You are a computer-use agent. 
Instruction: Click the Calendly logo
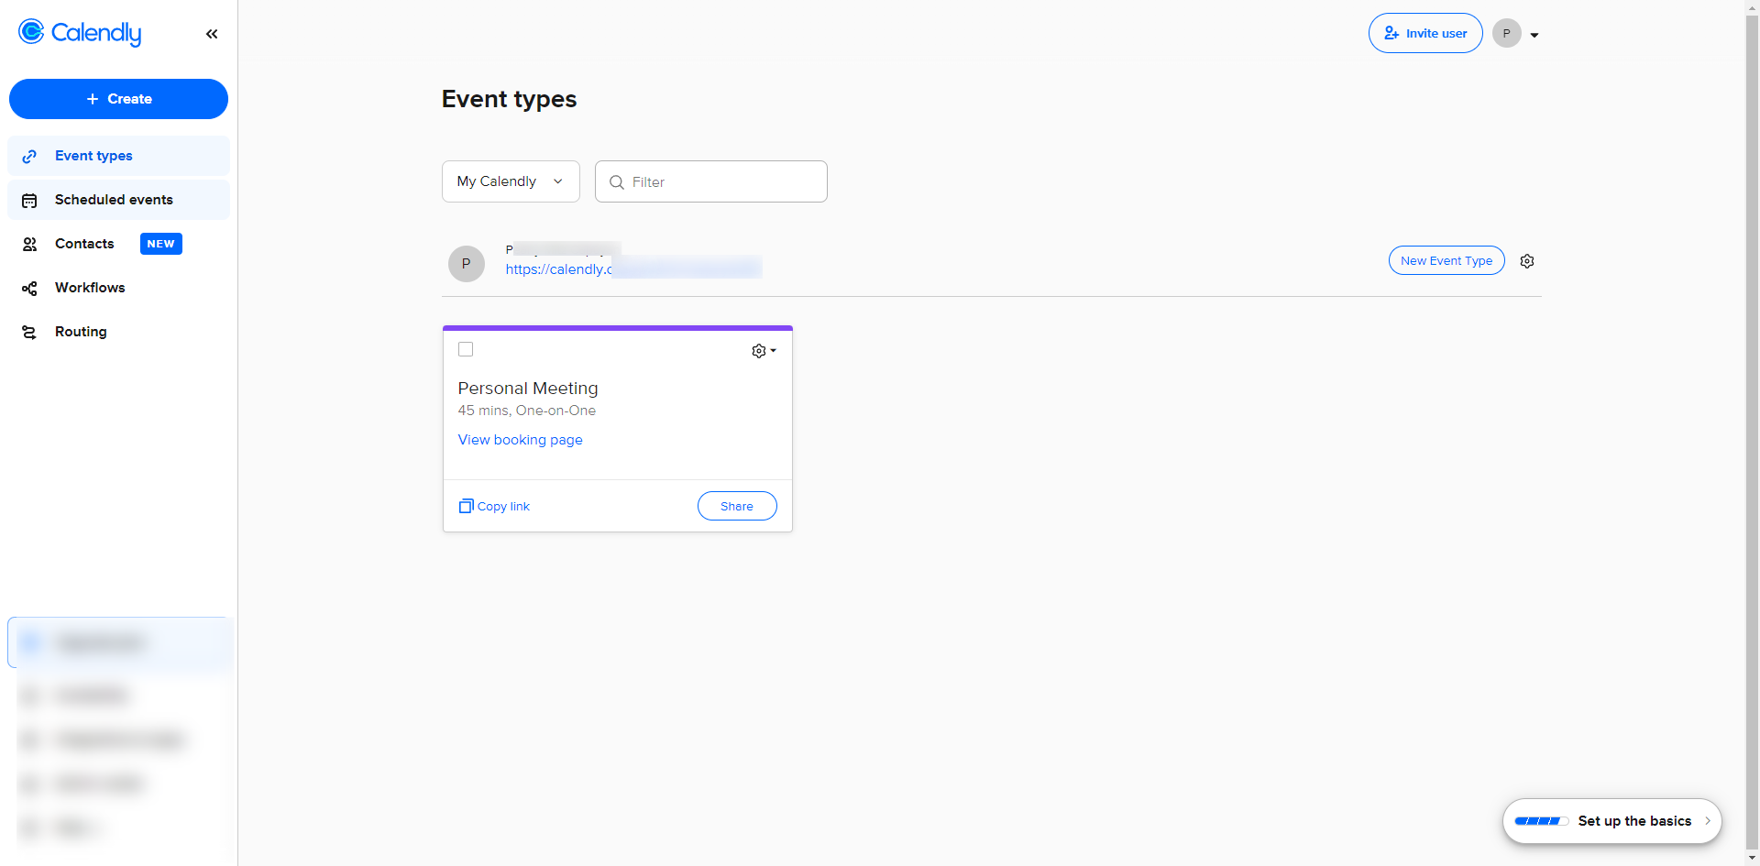[80, 33]
